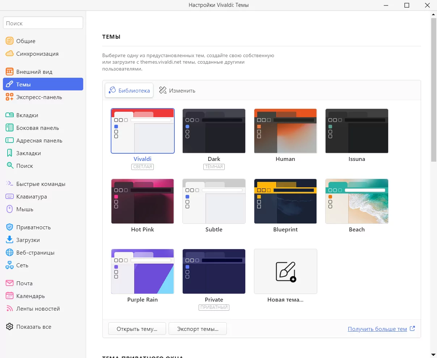The height and width of the screenshot is (358, 437).
Task: Click the Боковая панель icon
Action: [10, 128]
